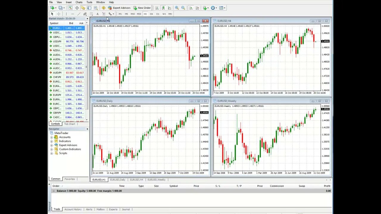This screenshot has height=214, width=381.
Task: Switch to the Tick Chart tab
Action: 70,124
